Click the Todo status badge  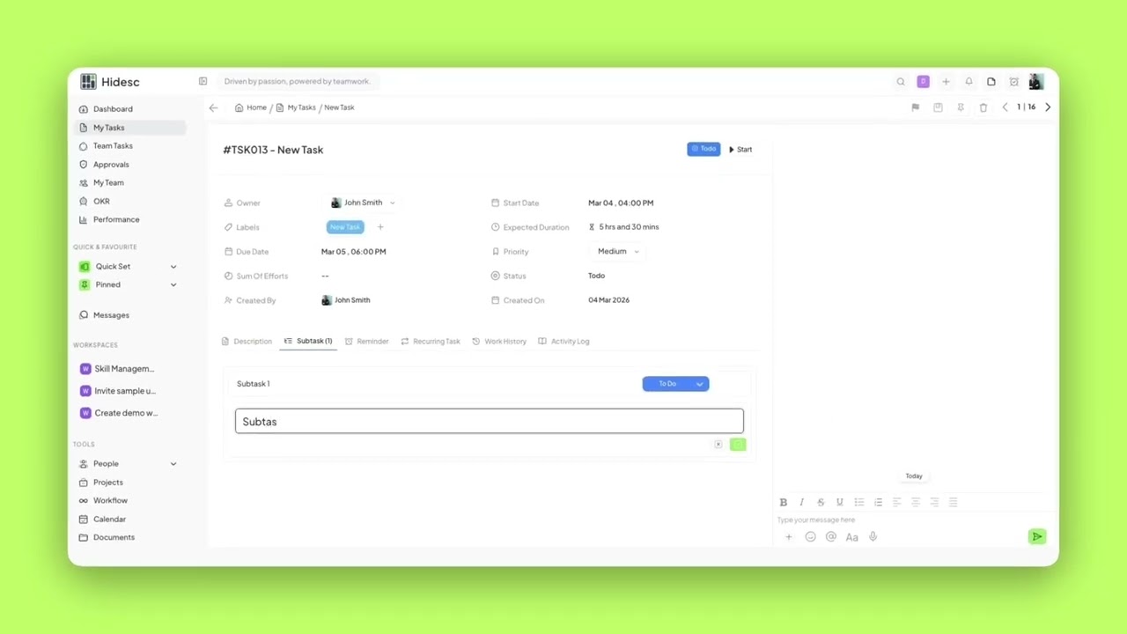pos(703,149)
